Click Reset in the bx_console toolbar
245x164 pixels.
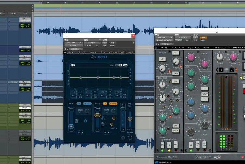click(206, 48)
